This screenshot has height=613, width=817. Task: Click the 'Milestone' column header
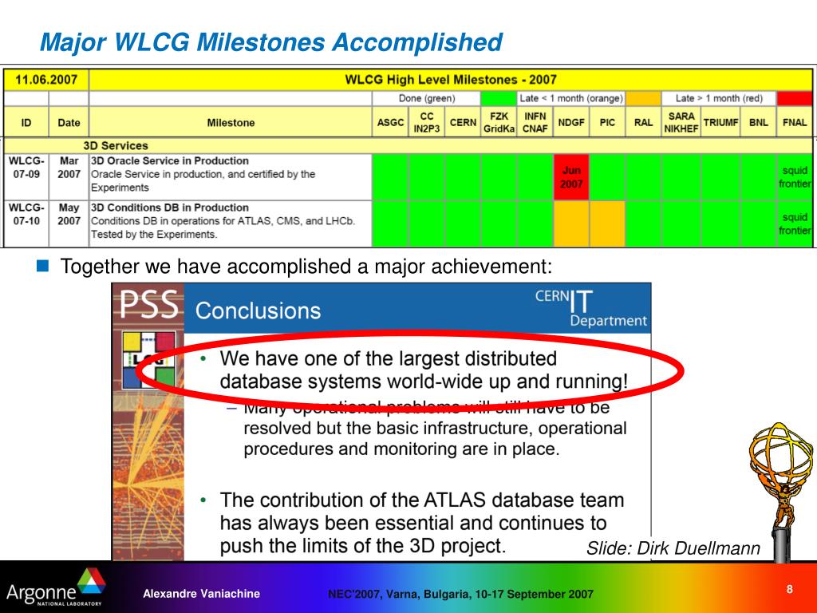[x=231, y=122]
